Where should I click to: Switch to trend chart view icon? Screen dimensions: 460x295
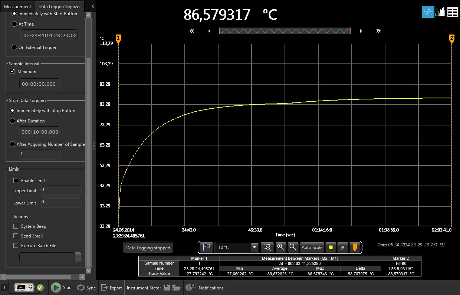(428, 12)
